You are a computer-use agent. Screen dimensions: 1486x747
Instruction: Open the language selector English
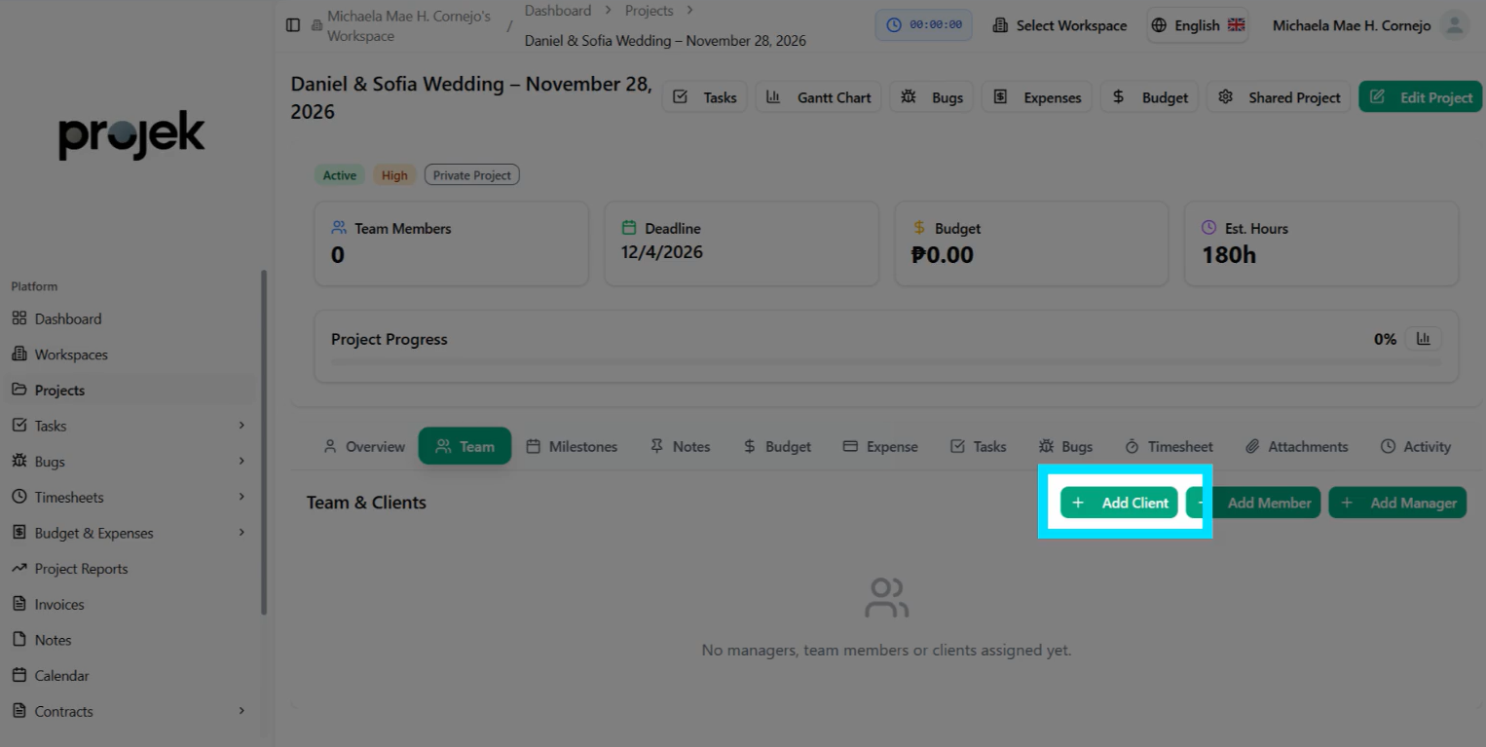click(x=1197, y=25)
